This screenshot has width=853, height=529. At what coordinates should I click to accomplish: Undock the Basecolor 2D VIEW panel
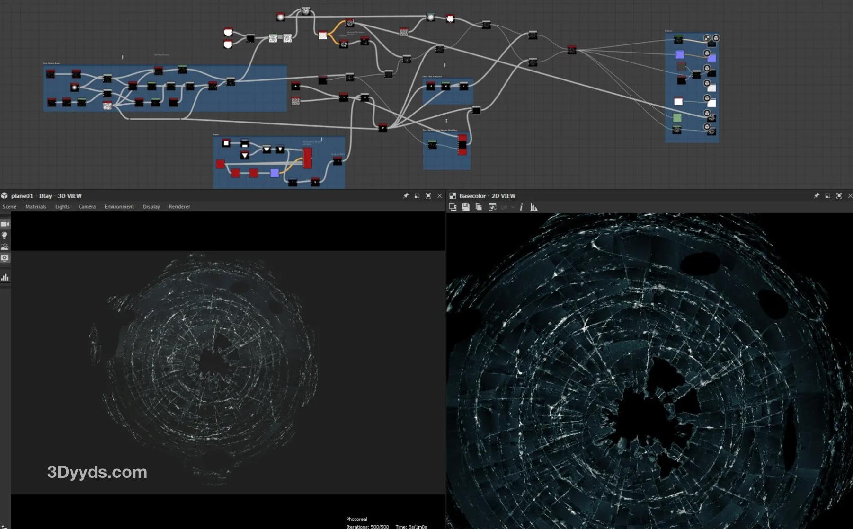click(x=828, y=196)
